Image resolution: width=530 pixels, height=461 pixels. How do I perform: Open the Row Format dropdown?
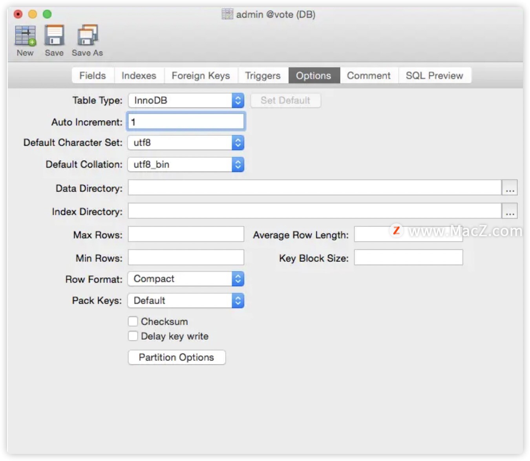click(x=186, y=279)
